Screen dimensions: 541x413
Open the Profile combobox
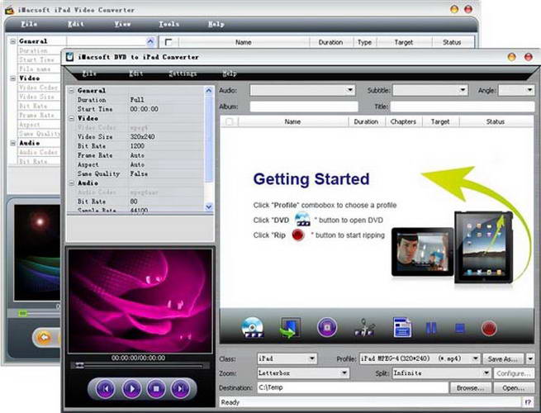tap(420, 358)
